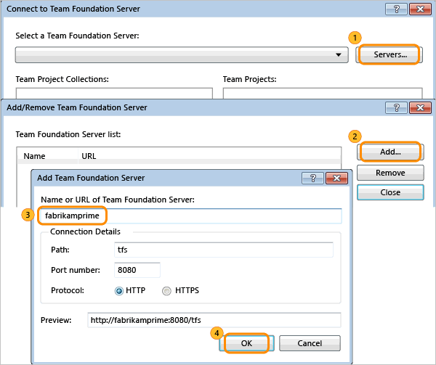Close the Add Team Foundation Server dialog
Image resolution: width=436 pixels, height=365 pixels.
click(x=336, y=178)
